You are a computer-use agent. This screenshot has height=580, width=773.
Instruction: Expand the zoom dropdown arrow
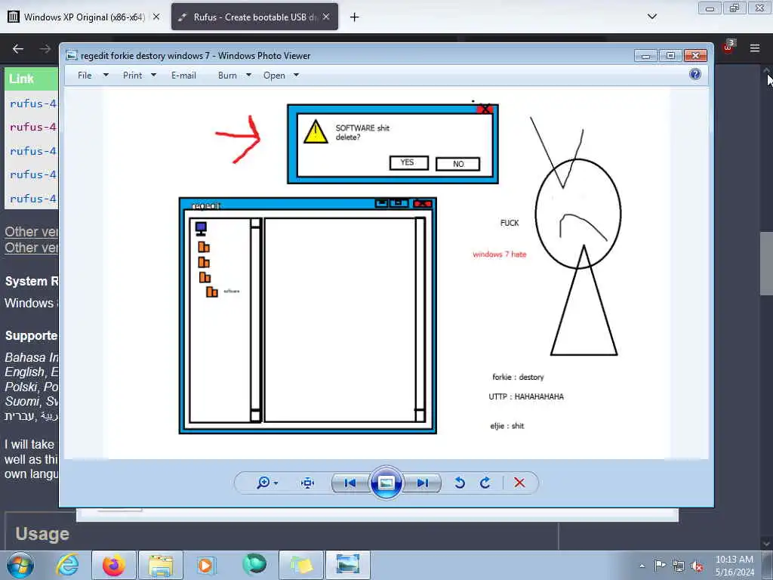pyautogui.click(x=276, y=483)
